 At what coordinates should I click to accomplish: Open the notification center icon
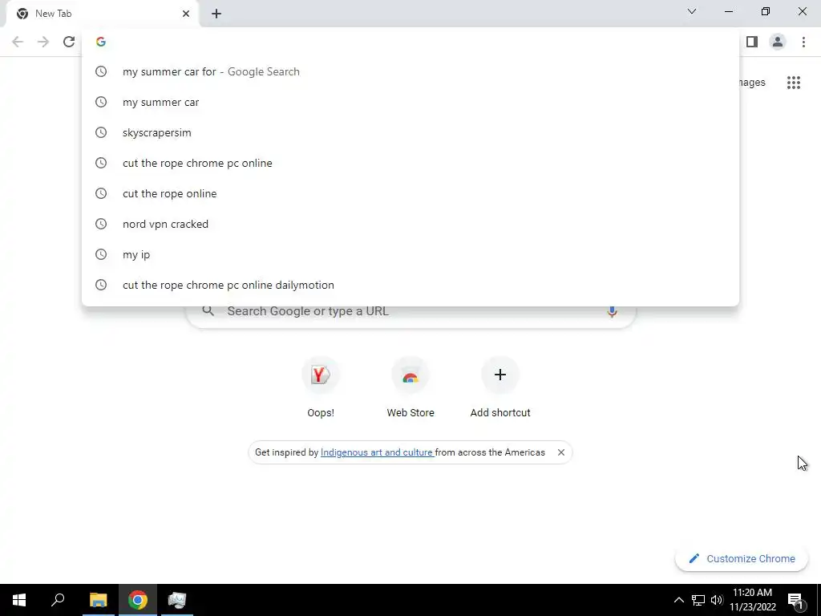(795, 600)
